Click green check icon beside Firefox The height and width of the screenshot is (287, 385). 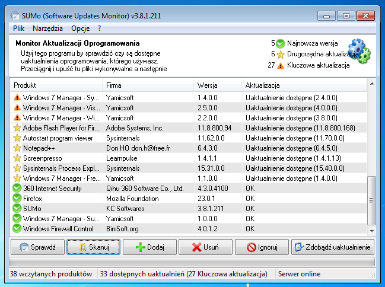point(17,199)
